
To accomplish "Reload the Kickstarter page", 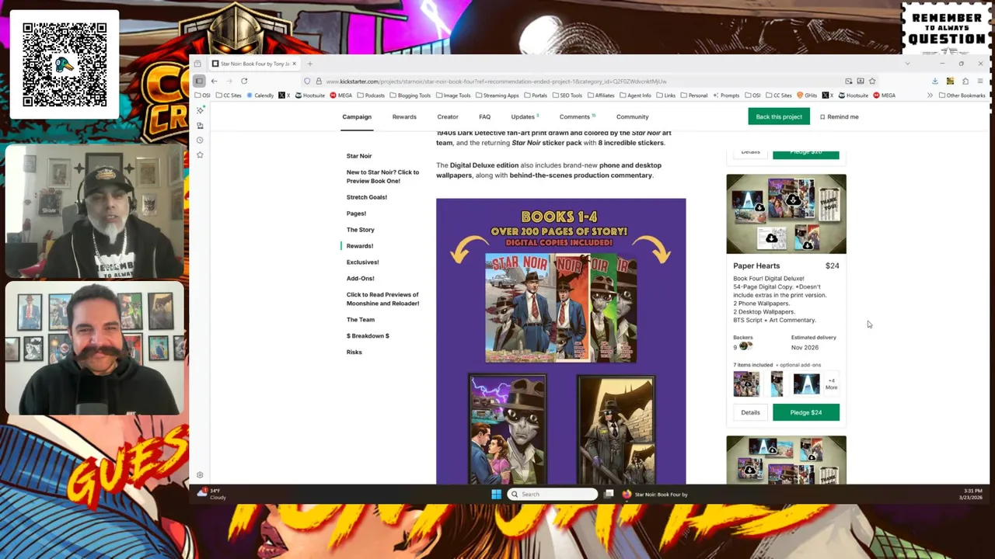I will point(244,81).
